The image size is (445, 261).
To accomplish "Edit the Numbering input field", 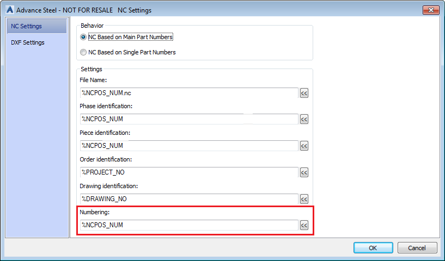I will [x=189, y=225].
